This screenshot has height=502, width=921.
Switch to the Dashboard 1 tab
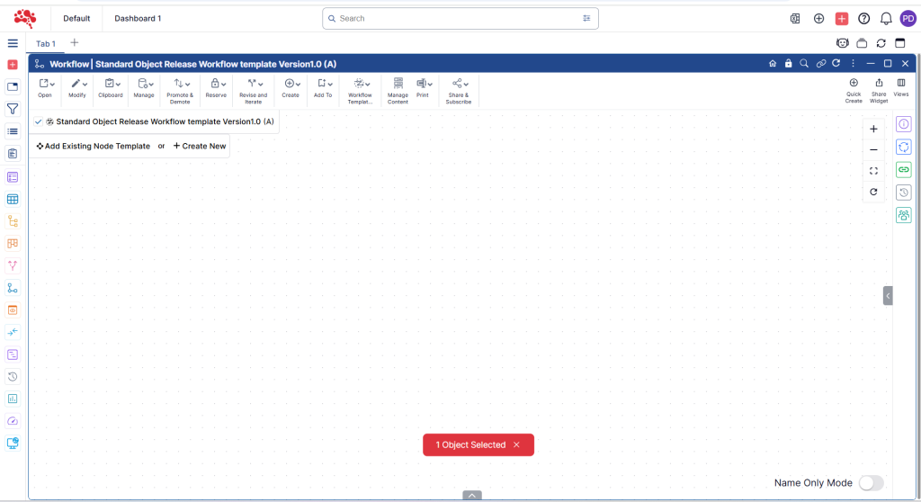138,18
